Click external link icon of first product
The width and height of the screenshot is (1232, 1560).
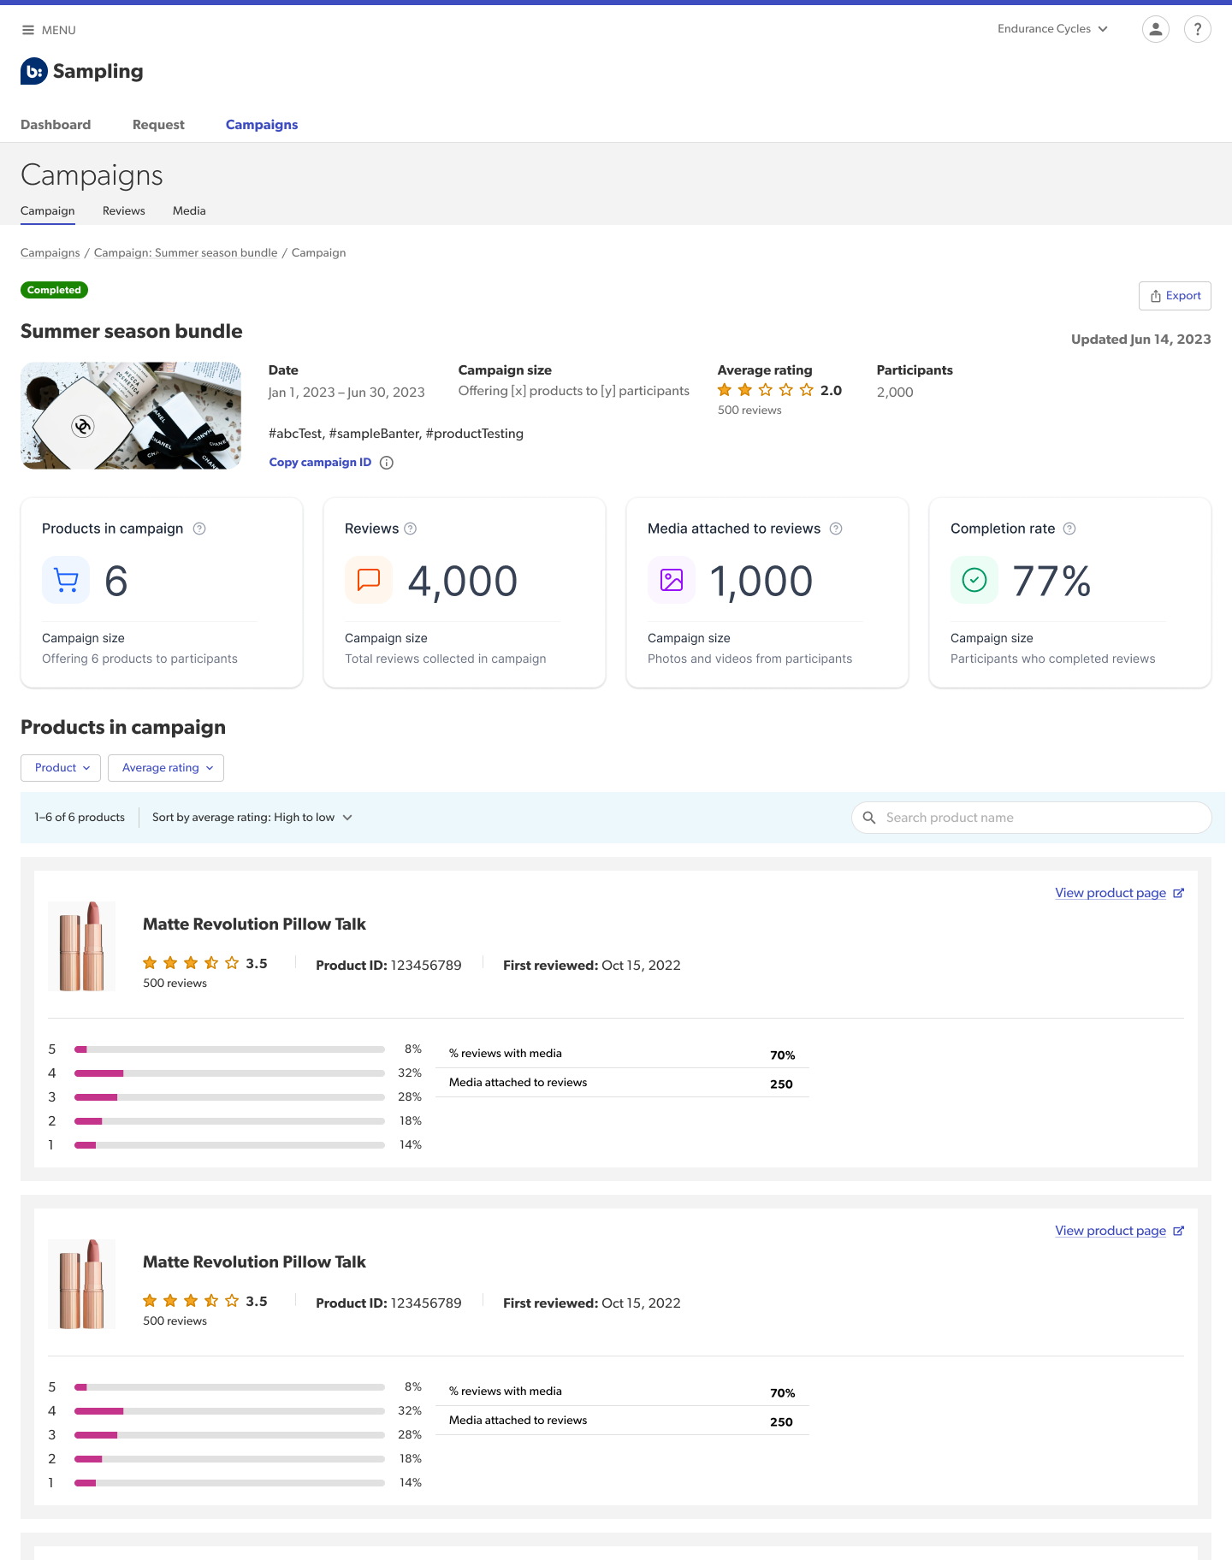coord(1179,893)
